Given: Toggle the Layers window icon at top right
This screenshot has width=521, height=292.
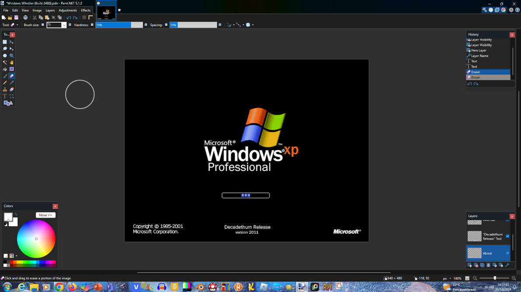Looking at the screenshot, I should 497,10.
